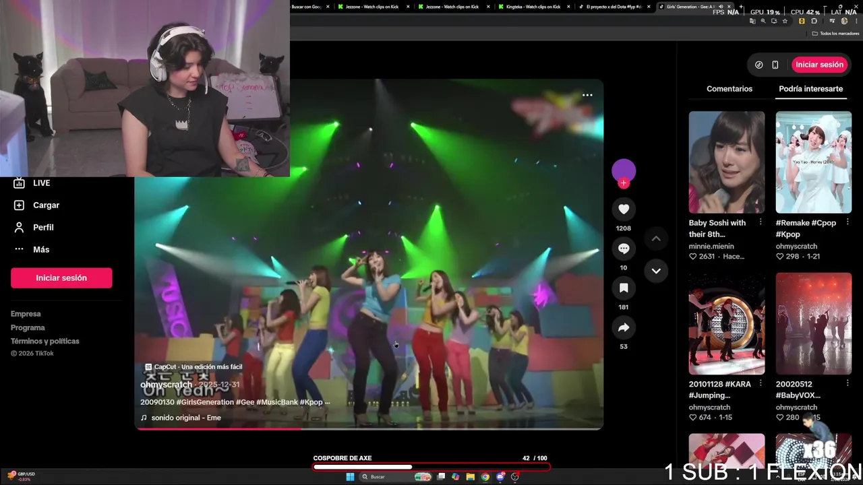
Task: Open Chrome from the taskbar
Action: coord(485,477)
